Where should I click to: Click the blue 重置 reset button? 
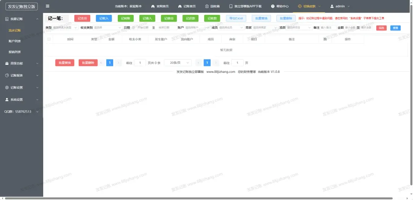point(395,28)
